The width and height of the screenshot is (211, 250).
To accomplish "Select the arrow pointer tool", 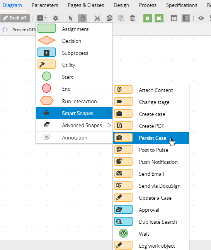I will coord(70,18).
